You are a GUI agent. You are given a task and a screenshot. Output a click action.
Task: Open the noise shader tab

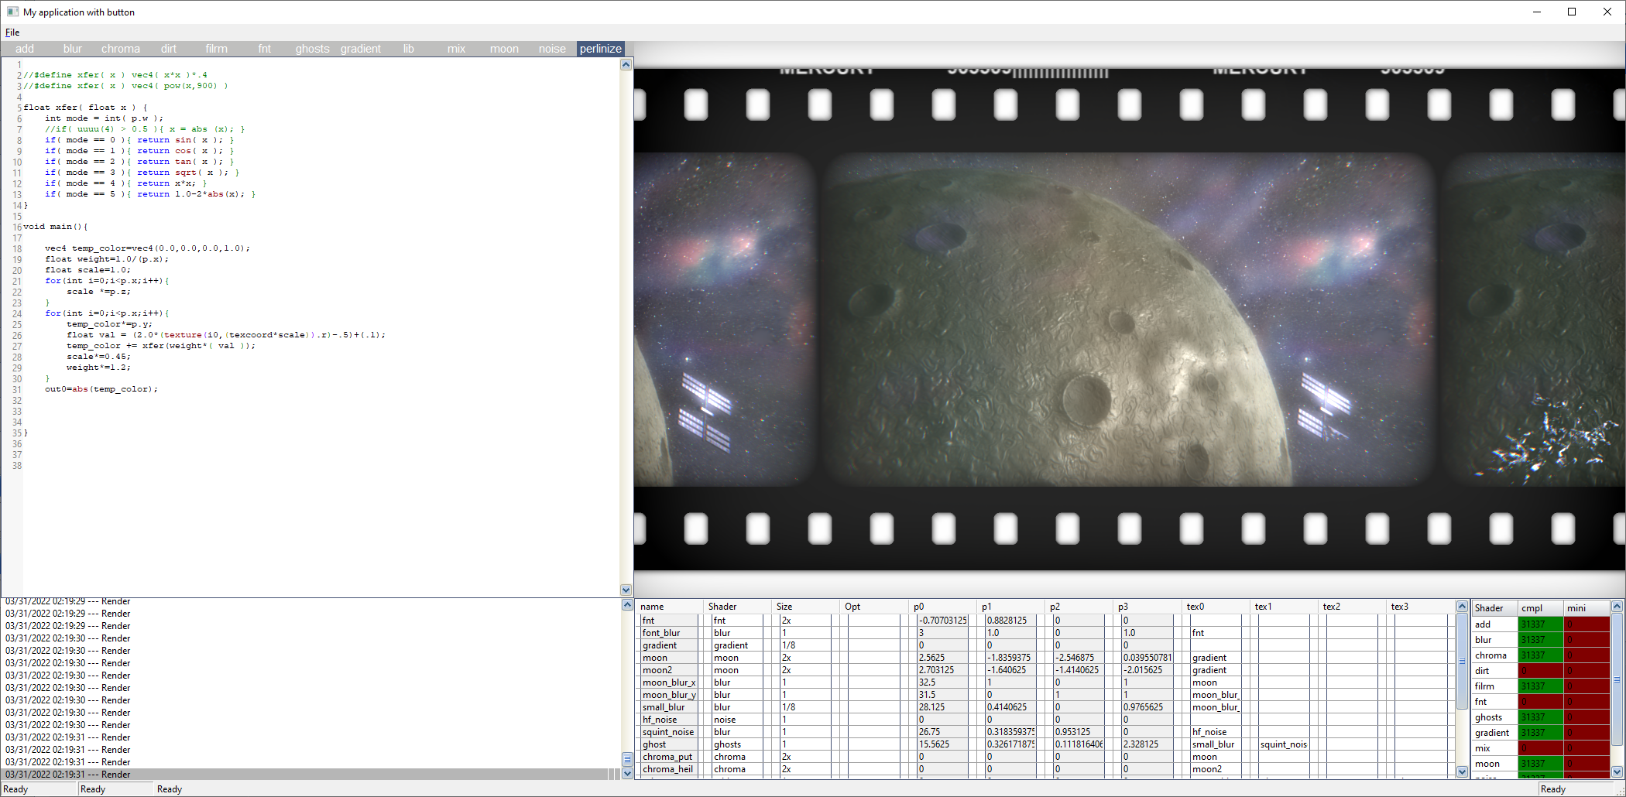(552, 49)
